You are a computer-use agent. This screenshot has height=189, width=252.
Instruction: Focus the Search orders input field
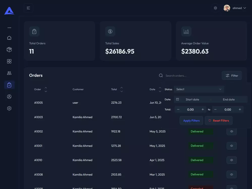[x=191, y=76]
